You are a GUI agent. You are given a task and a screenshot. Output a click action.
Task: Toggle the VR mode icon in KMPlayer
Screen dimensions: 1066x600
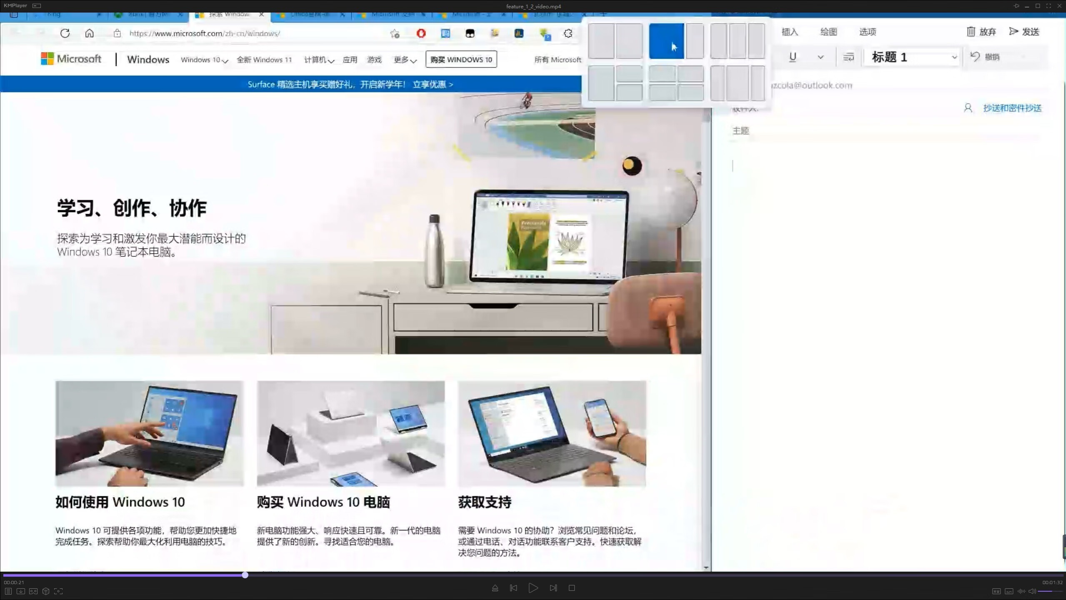[x=33, y=591]
